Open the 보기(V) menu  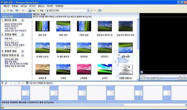point(24,6)
